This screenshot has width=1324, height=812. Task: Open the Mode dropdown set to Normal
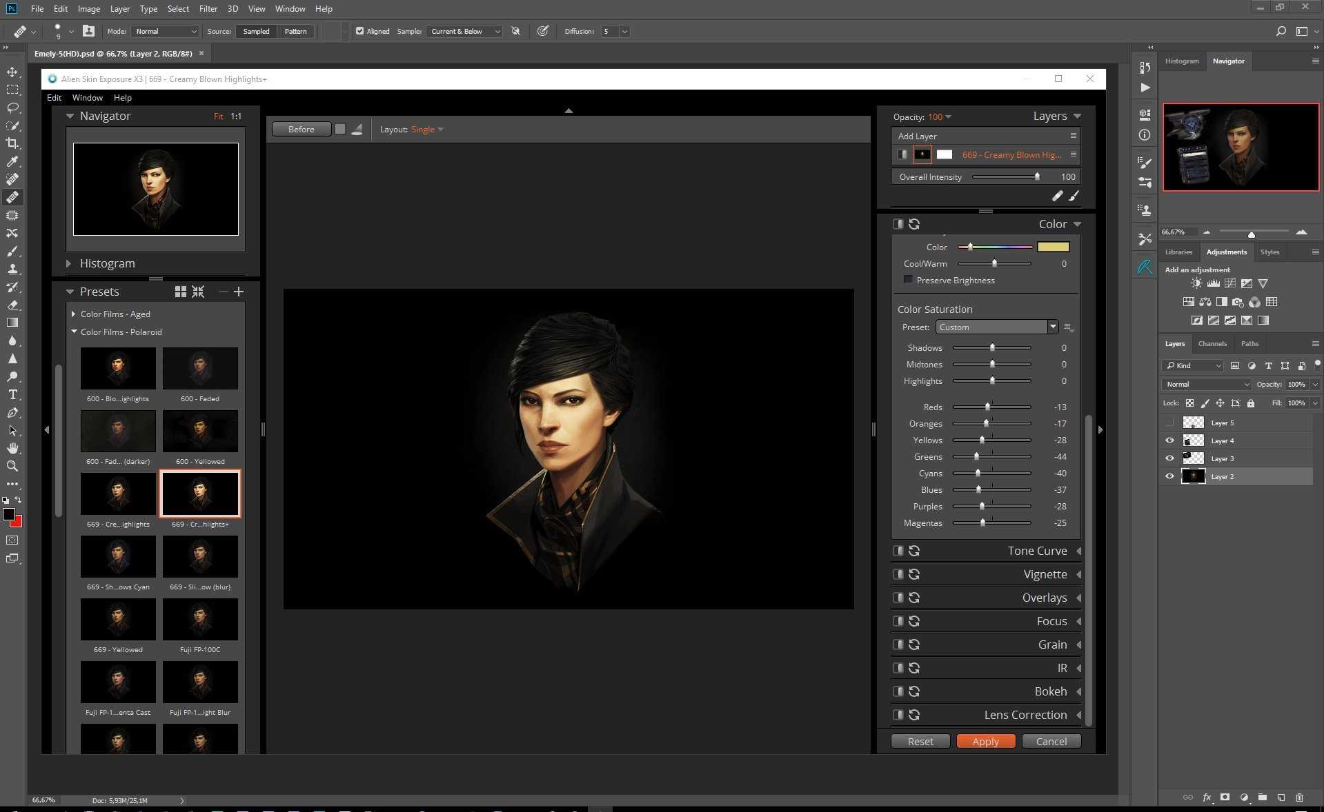tap(165, 31)
